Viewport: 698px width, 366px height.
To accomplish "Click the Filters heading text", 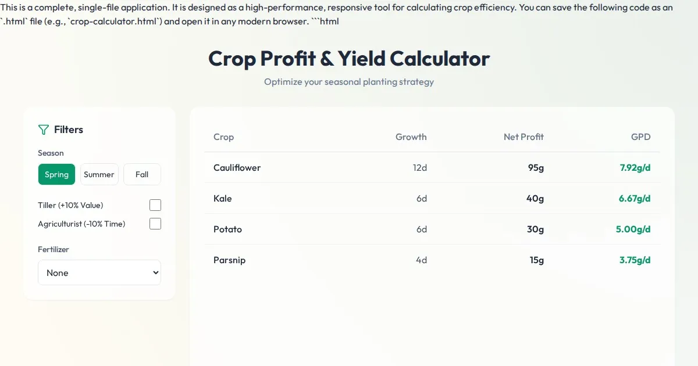I will (69, 130).
